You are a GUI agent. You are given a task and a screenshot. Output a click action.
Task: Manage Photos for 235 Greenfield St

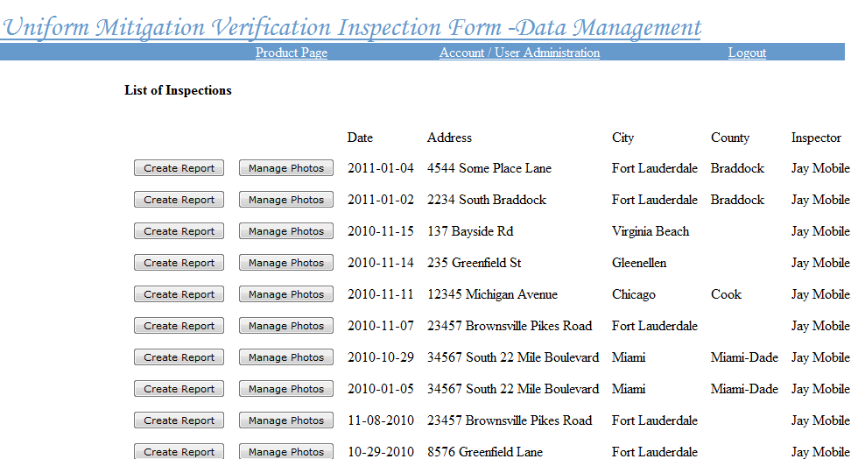tap(285, 262)
